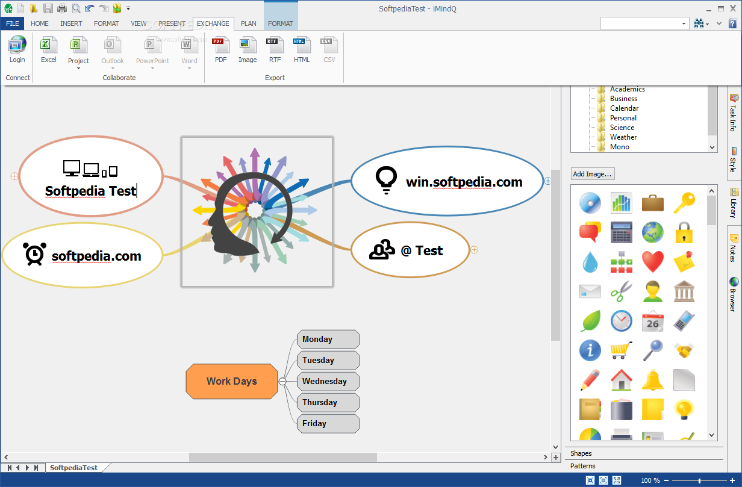Click the zoom slider handle

(x=699, y=480)
